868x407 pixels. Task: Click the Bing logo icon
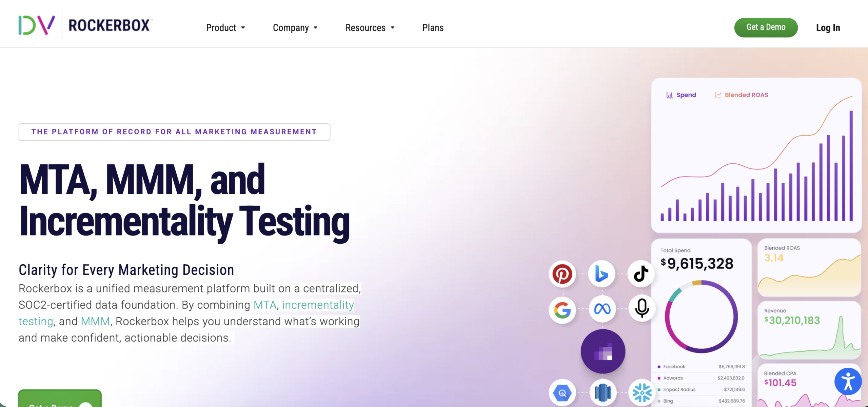tap(602, 274)
